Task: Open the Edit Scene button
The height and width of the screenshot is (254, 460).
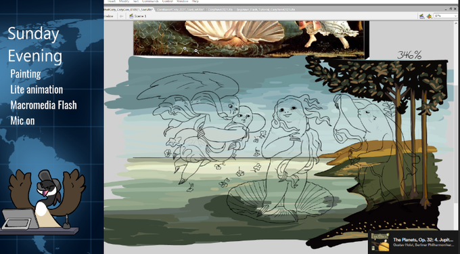Action: click(x=422, y=16)
